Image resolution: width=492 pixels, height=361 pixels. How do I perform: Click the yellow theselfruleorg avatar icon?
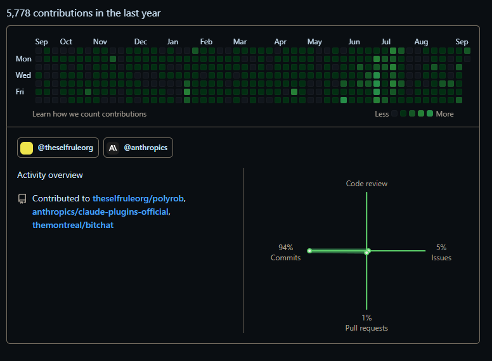coord(27,148)
